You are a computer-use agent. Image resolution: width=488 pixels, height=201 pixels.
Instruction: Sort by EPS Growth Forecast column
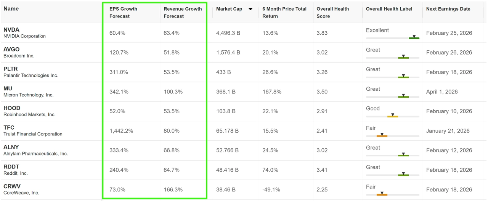(123, 13)
